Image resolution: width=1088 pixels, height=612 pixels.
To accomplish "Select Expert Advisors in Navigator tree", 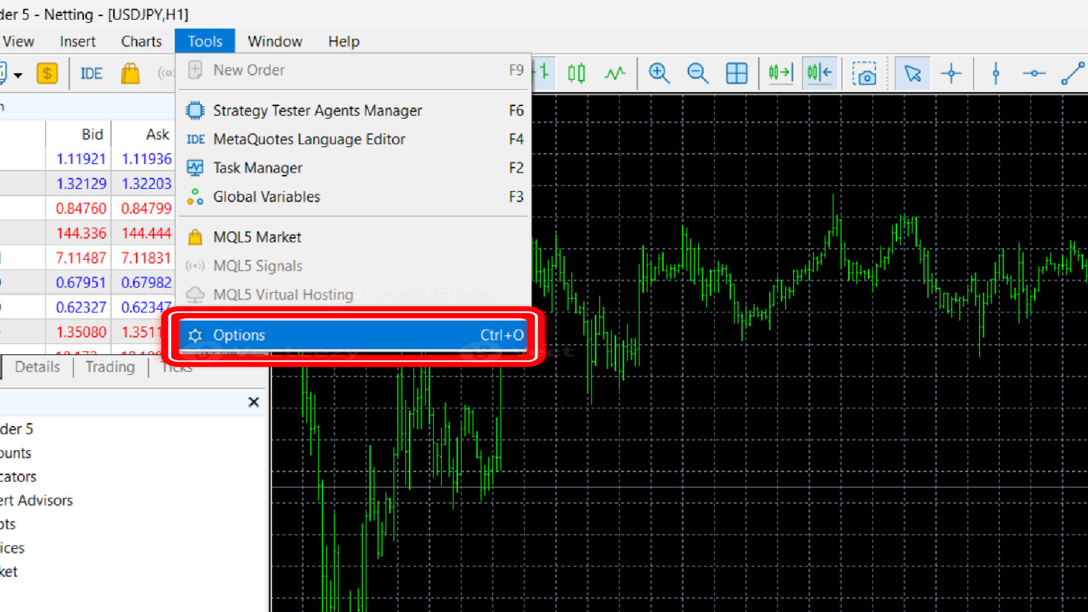I will [37, 500].
